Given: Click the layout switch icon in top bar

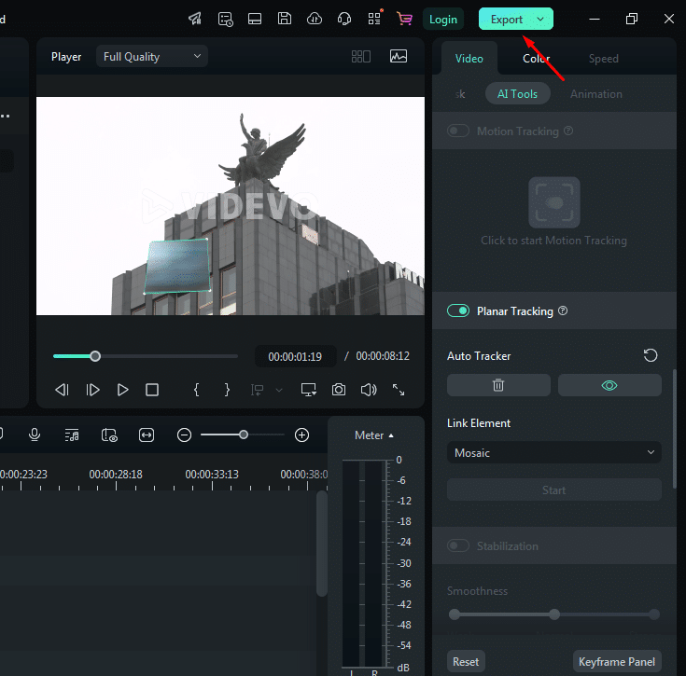Looking at the screenshot, I should tap(255, 19).
